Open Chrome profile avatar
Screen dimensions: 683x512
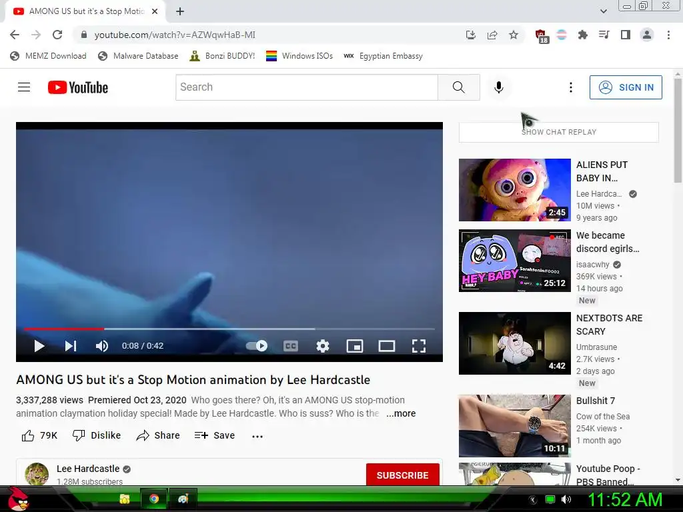click(647, 35)
